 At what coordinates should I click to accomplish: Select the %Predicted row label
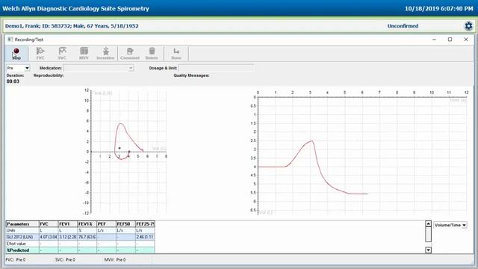pyautogui.click(x=22, y=250)
